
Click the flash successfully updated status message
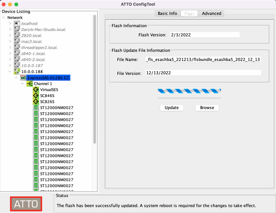click(x=156, y=205)
